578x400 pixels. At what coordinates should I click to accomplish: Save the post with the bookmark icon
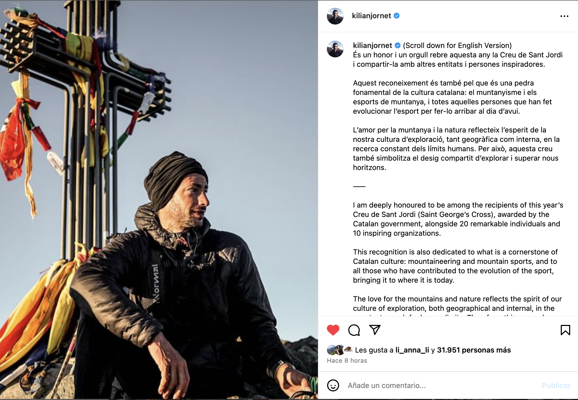pos(565,330)
